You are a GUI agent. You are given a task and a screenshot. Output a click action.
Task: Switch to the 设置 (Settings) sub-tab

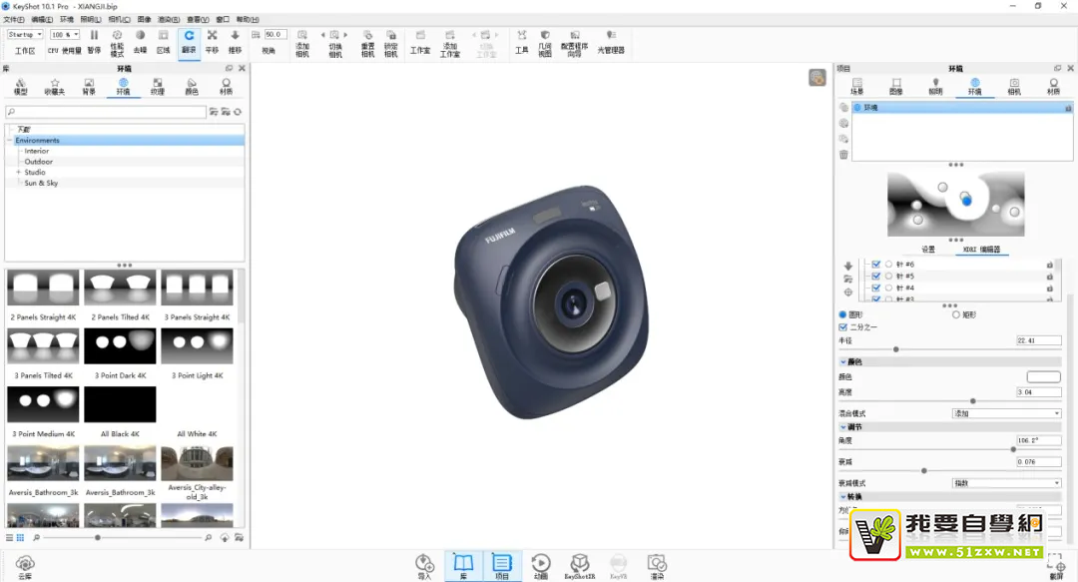928,250
